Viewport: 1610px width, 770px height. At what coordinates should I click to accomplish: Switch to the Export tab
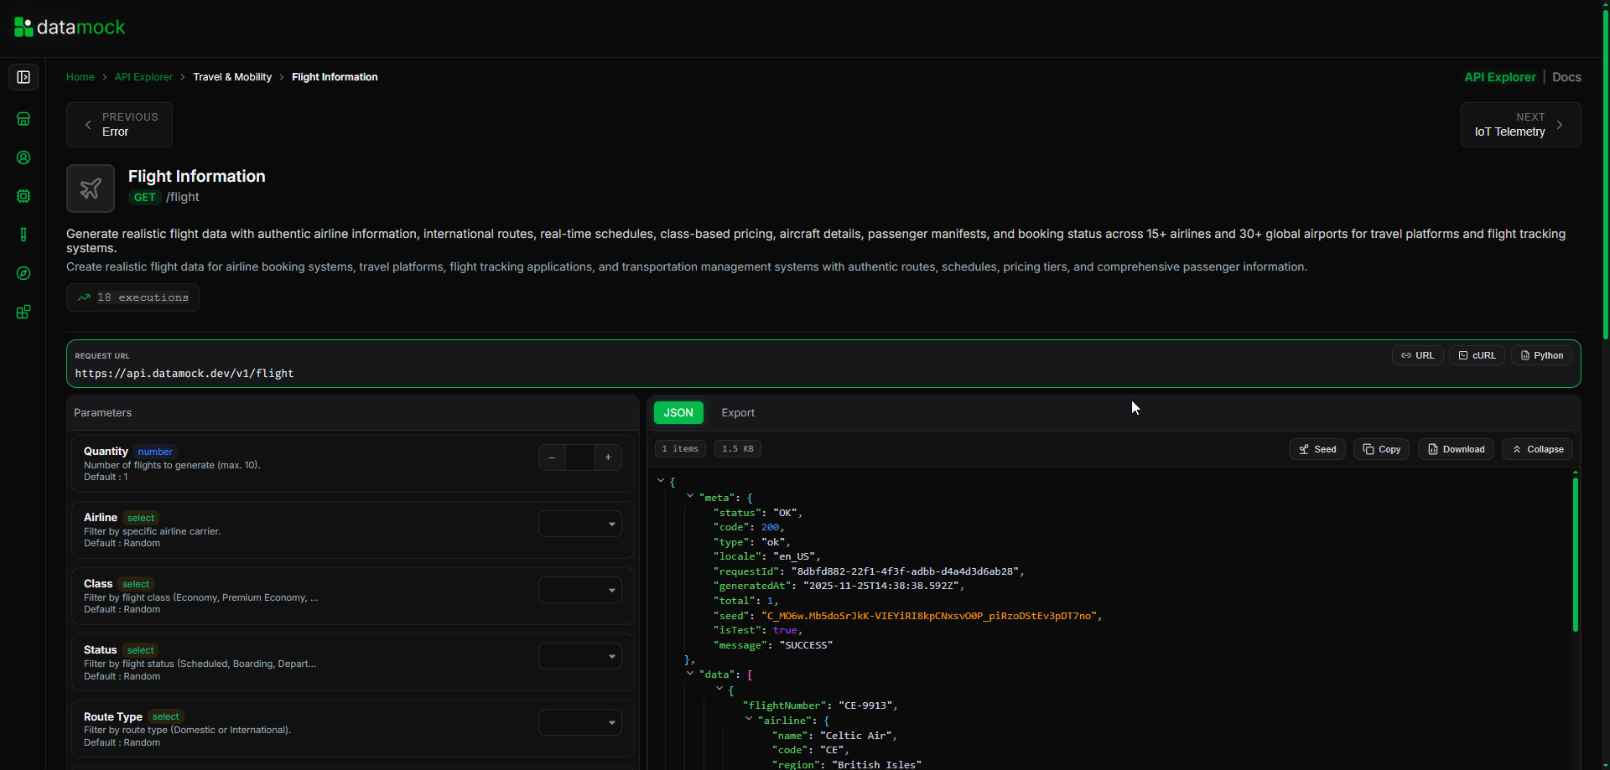pos(736,412)
